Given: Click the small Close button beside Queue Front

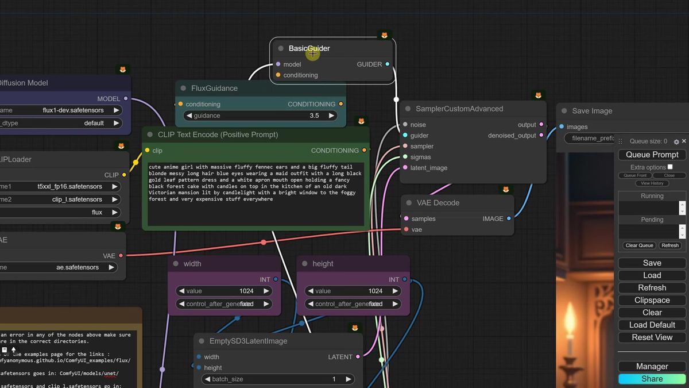Looking at the screenshot, I should click(x=669, y=175).
